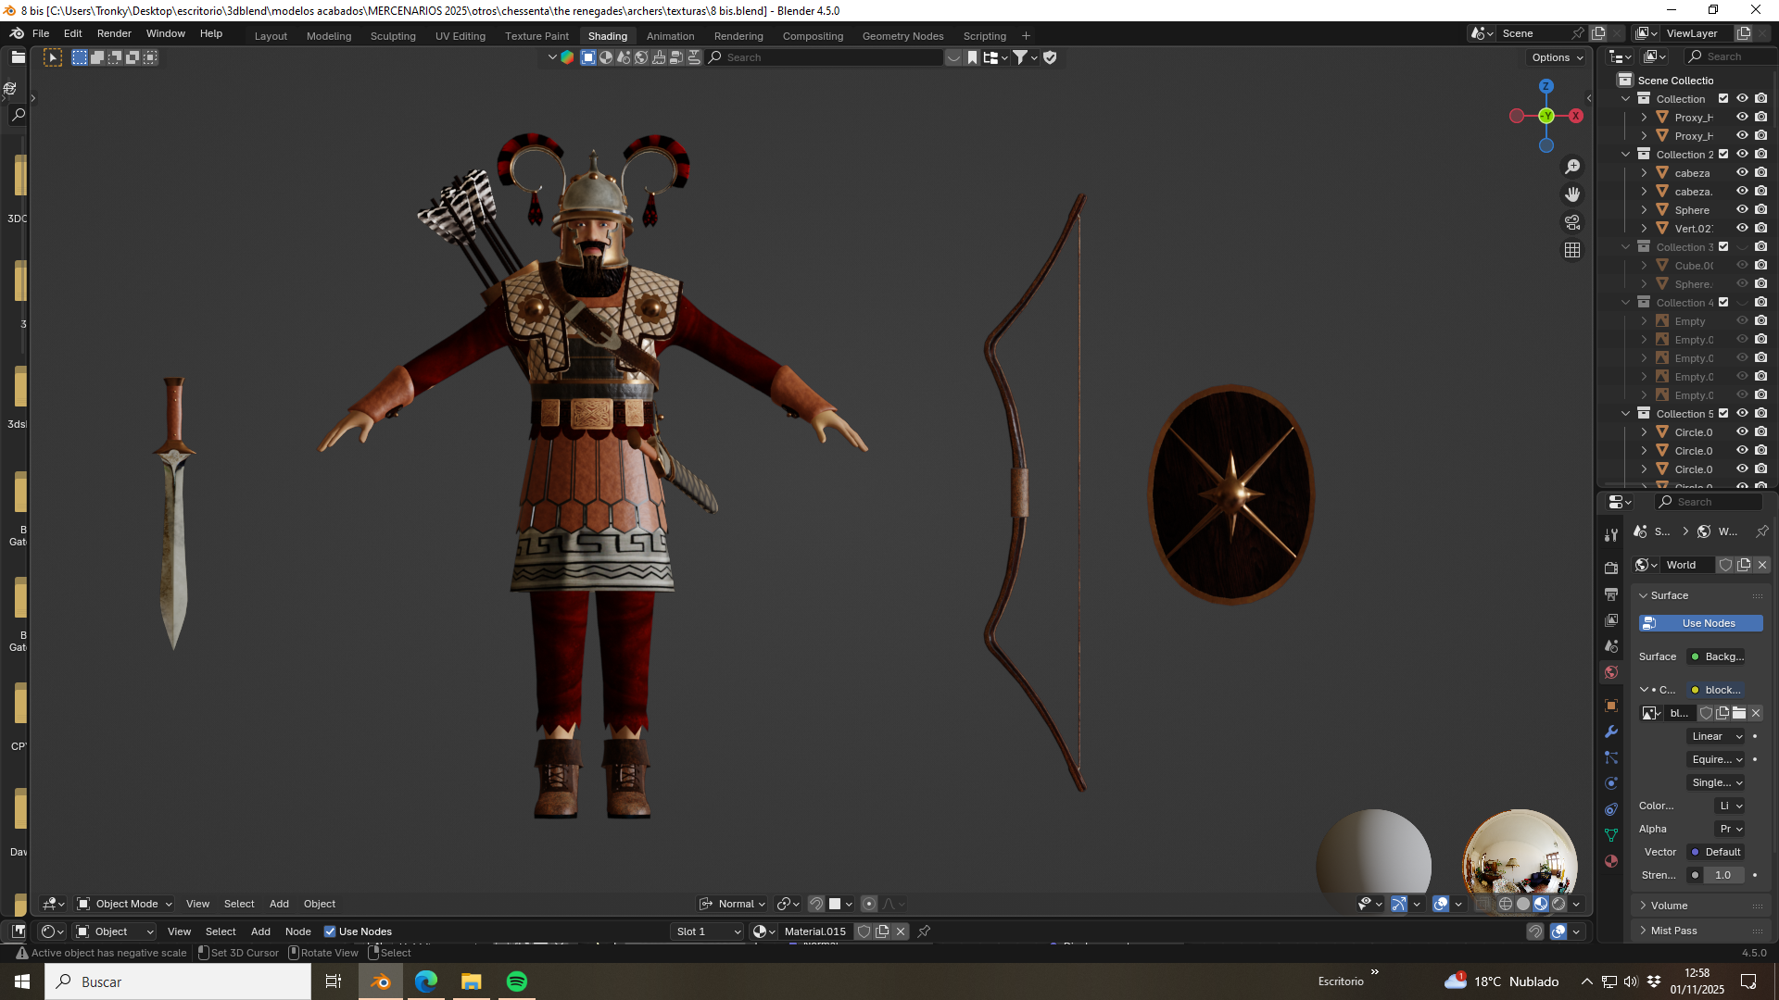This screenshot has width=1779, height=1000.
Task: Uncheck the Collection 2 exclude checkbox
Action: click(1723, 154)
